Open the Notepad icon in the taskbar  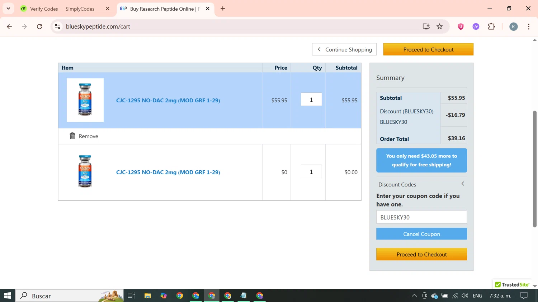click(x=244, y=296)
